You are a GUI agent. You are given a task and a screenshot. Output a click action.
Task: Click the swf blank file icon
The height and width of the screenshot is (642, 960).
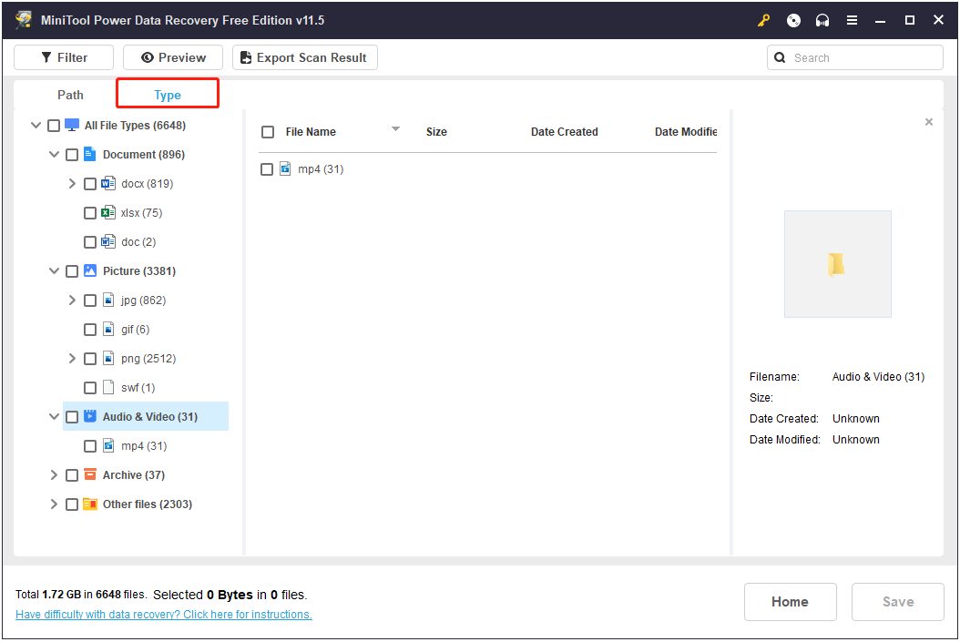pyautogui.click(x=108, y=387)
